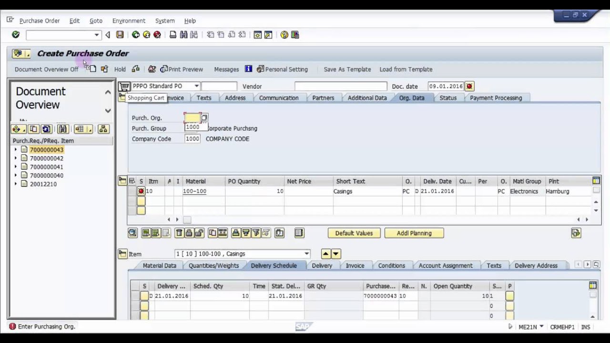
Task: Click the binoculars Find icon in Document Overview
Action: (62, 129)
